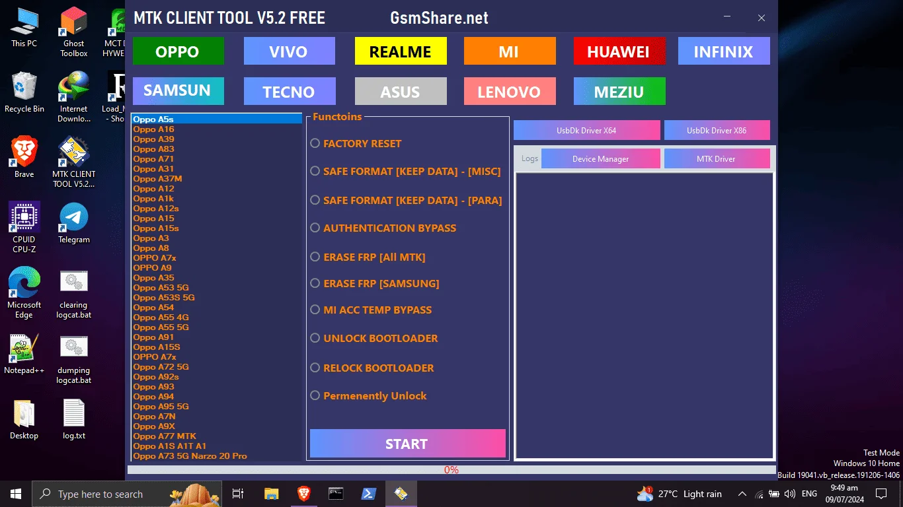Image resolution: width=903 pixels, height=507 pixels.
Task: Open CPUID CPU-Z desktop shortcut
Action: pos(24,228)
